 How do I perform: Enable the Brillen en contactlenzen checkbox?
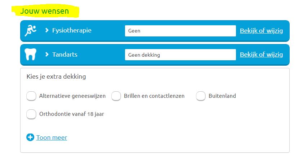point(116,96)
